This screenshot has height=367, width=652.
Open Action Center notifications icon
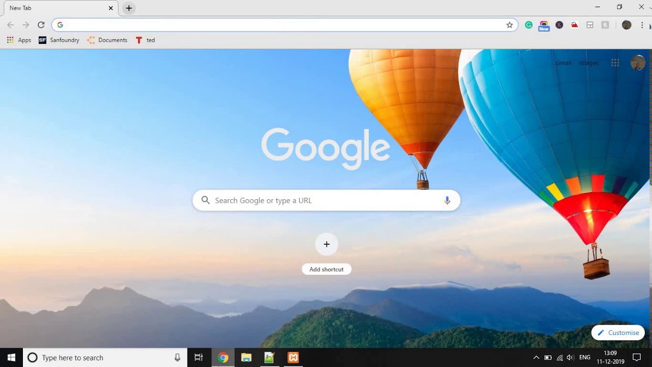pos(636,357)
